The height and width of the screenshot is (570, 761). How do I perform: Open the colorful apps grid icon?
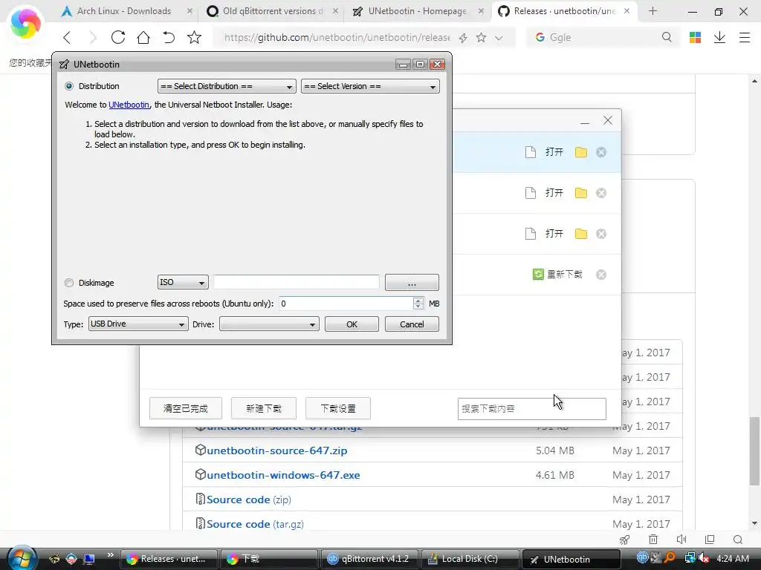point(695,37)
